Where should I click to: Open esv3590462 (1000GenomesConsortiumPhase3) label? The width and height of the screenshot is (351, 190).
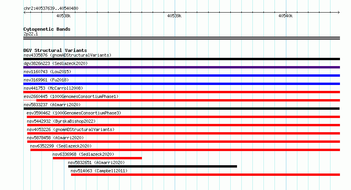pyautogui.click(x=74, y=113)
